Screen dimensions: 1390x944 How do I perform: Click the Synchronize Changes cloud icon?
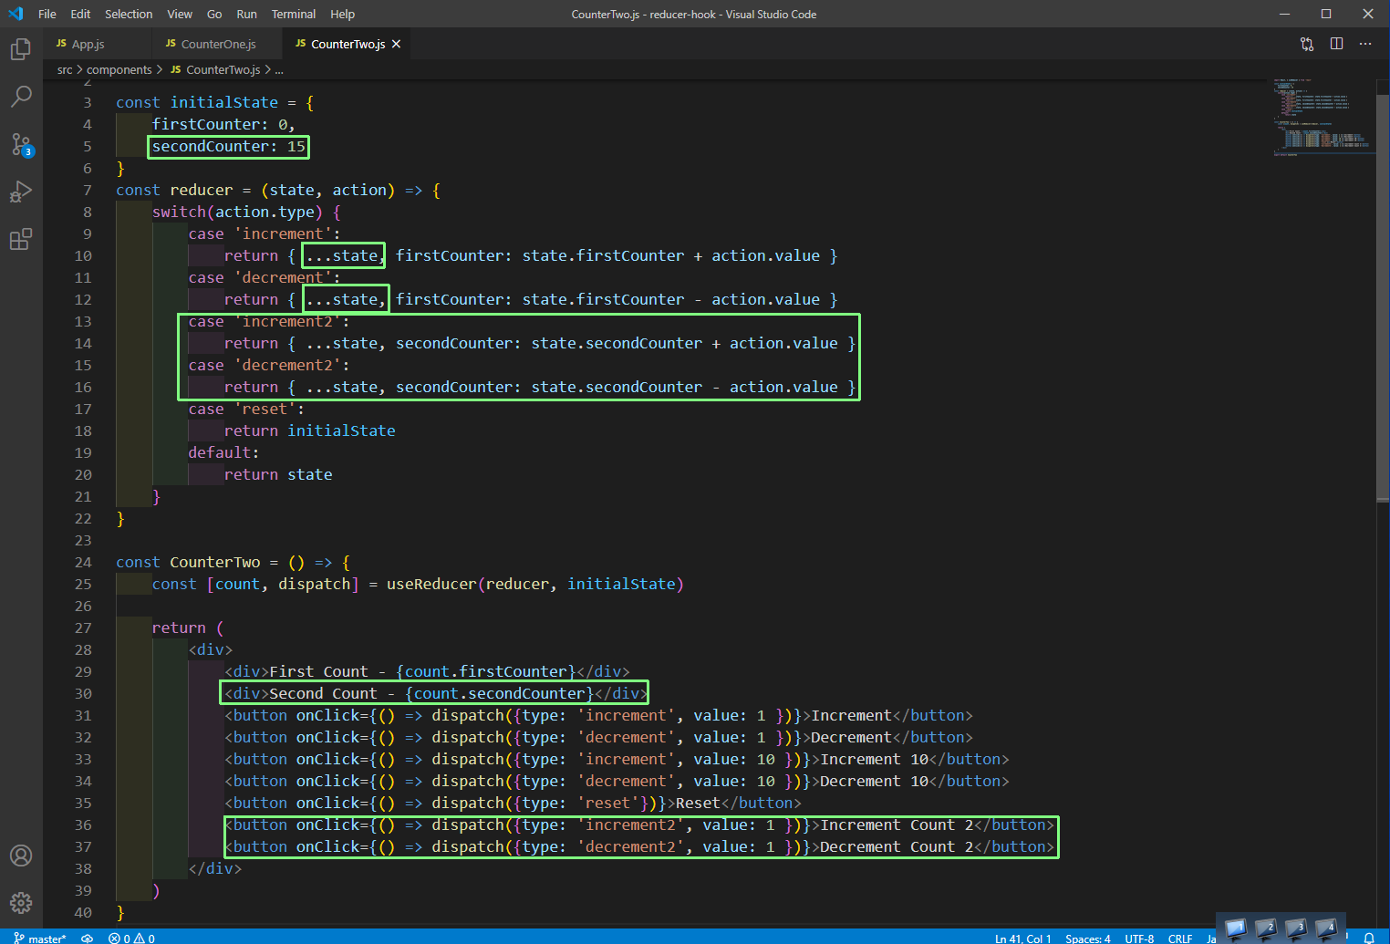[x=88, y=938]
